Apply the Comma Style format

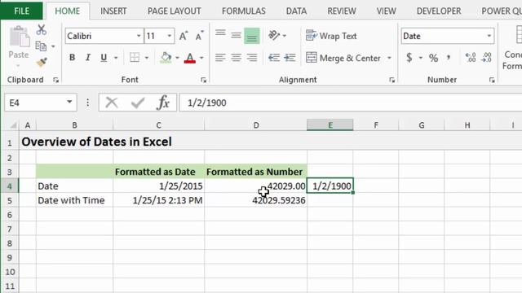449,58
